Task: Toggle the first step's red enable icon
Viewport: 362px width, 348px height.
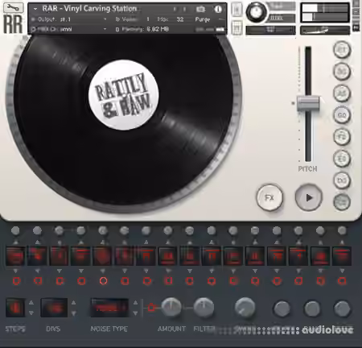Action: [x=17, y=281]
